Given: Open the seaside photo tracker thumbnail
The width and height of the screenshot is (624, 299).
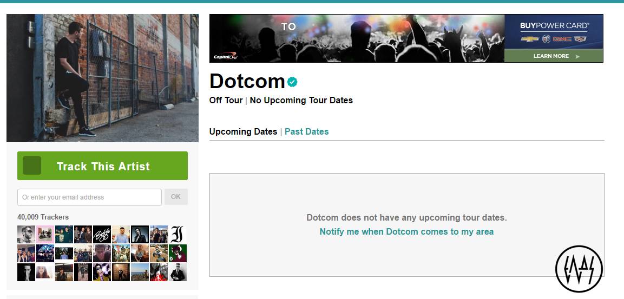Looking at the screenshot, I should pyautogui.click(x=140, y=272).
